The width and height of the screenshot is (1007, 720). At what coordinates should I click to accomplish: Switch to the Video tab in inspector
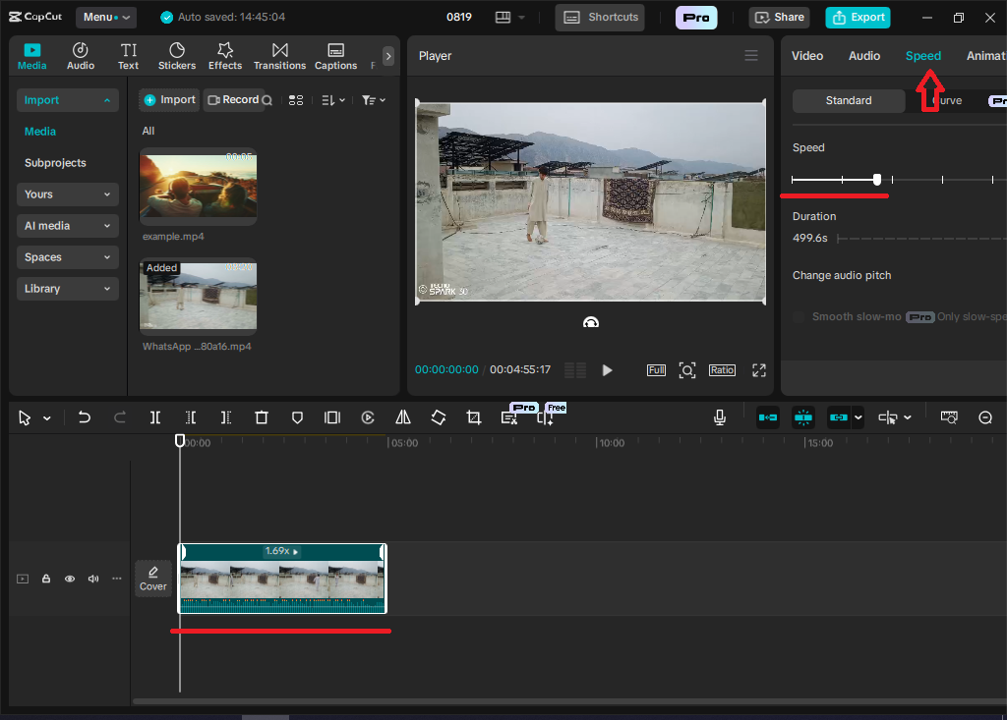807,56
